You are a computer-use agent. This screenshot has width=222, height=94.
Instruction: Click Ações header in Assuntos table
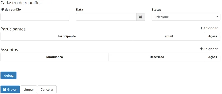click(213, 57)
